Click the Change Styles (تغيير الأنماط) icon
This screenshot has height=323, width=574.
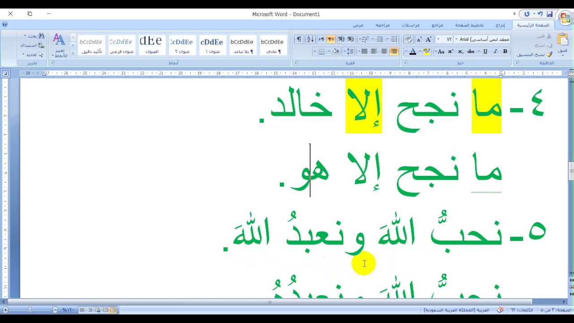(x=59, y=45)
